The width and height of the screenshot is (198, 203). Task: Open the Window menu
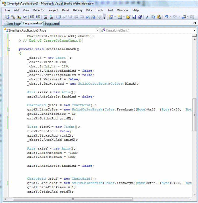123,10
